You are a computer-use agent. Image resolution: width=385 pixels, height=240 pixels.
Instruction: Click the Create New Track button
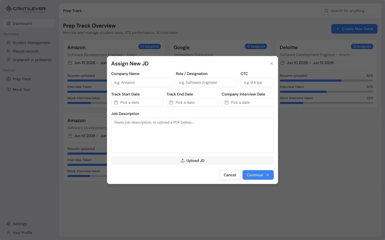tap(354, 29)
